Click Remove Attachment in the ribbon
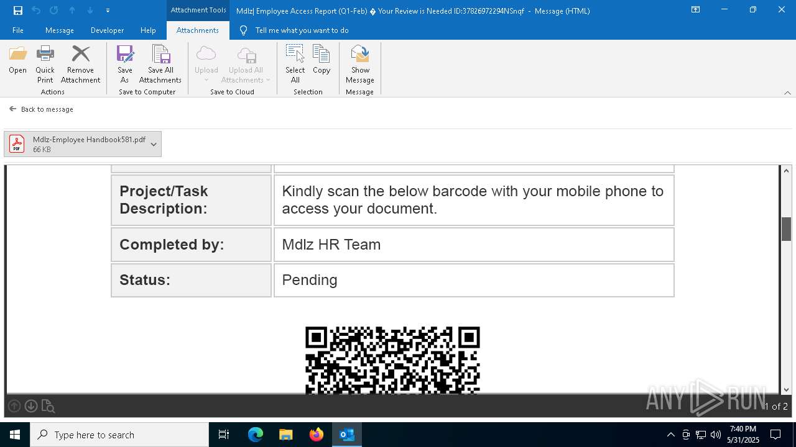Viewport: 796px width, 447px height. tap(81, 65)
